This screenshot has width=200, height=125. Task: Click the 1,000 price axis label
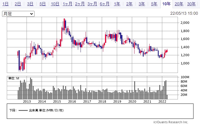[185, 63]
